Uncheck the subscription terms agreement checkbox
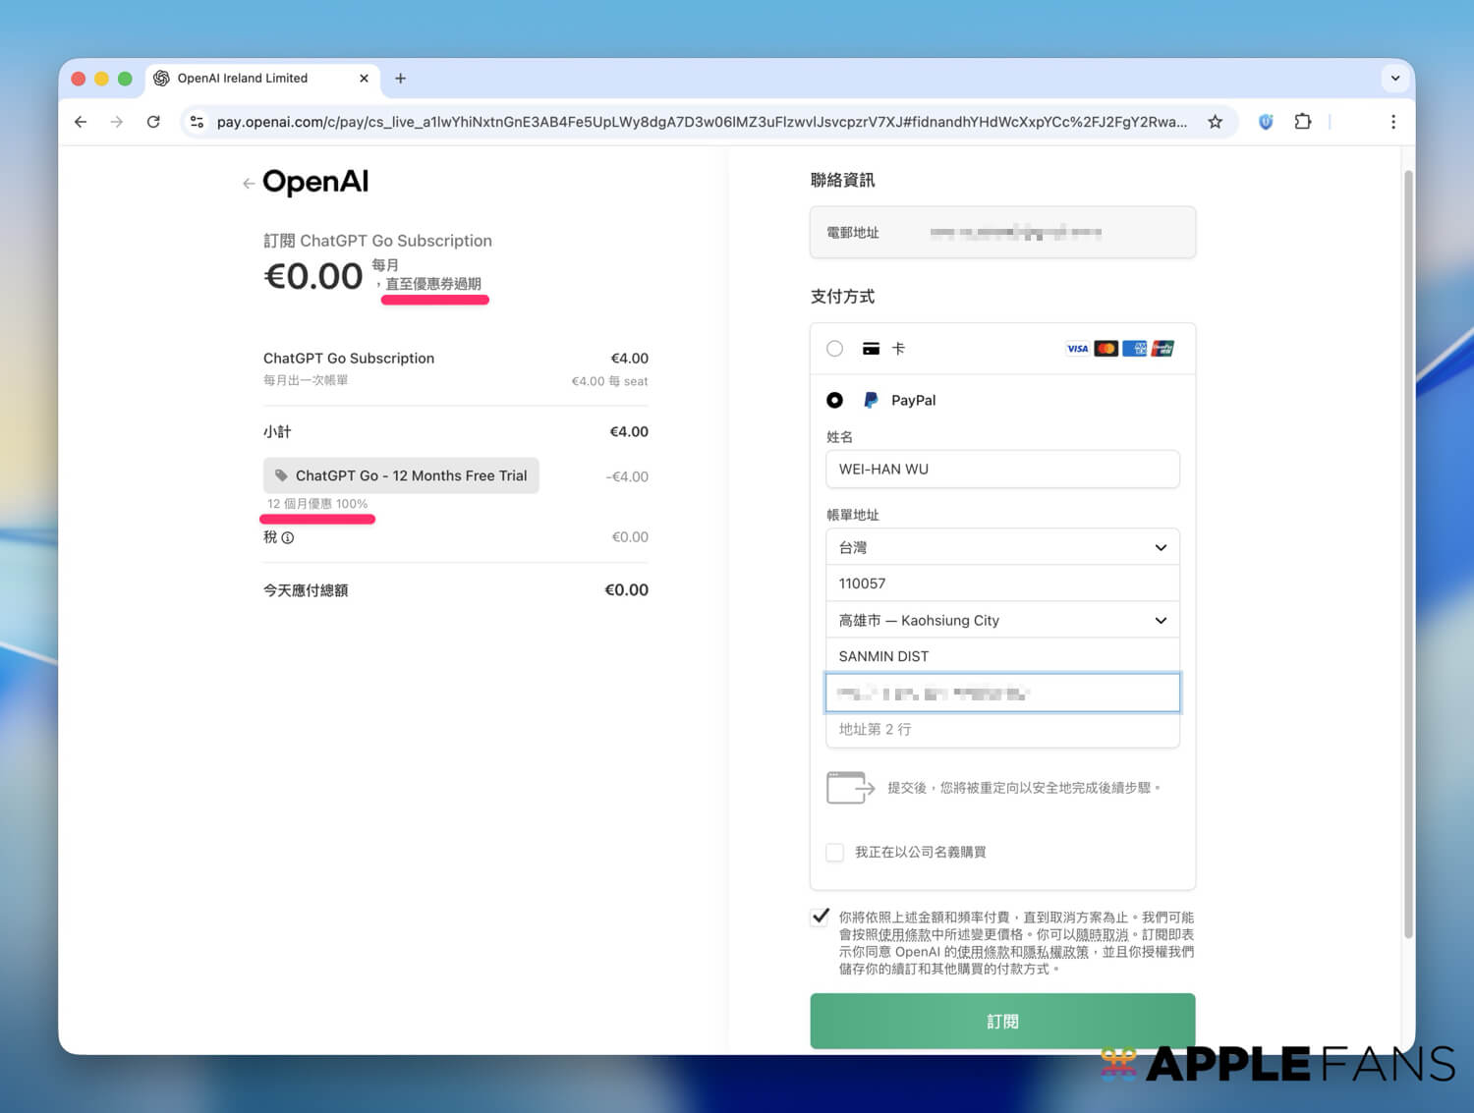The image size is (1474, 1113). pos(820,918)
